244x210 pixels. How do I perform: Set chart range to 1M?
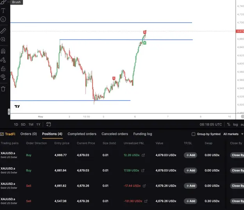pos(31,124)
